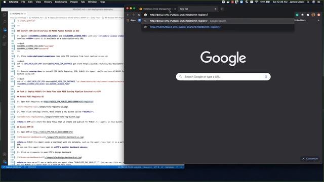Go back using Chrome's back arrow
This screenshot has width=324, height=182.
click(x=128, y=15)
